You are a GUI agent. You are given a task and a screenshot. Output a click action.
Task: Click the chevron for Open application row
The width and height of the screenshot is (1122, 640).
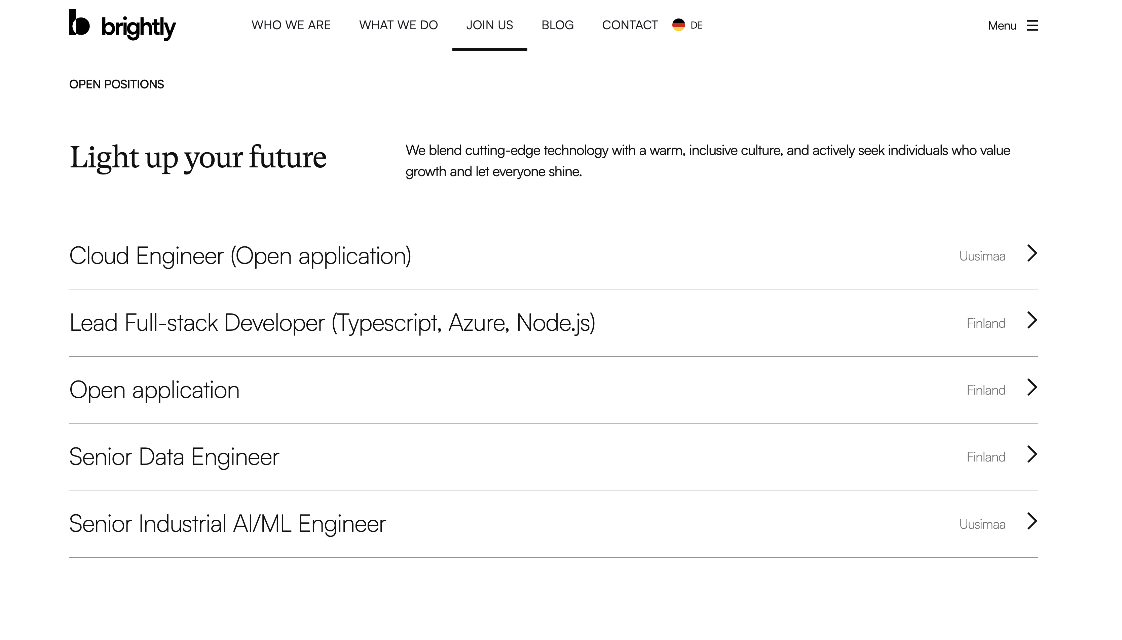click(x=1032, y=387)
